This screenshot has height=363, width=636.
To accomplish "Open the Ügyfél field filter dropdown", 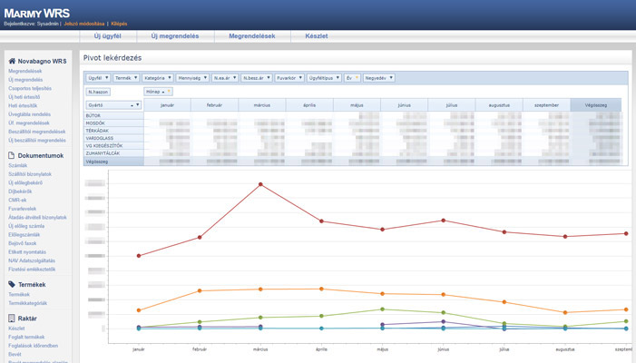I will coord(107,78).
